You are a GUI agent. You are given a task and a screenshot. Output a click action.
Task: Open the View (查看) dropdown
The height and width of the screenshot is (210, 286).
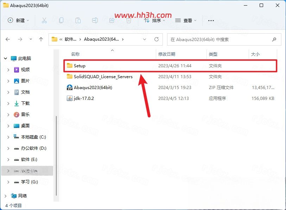tap(186, 20)
